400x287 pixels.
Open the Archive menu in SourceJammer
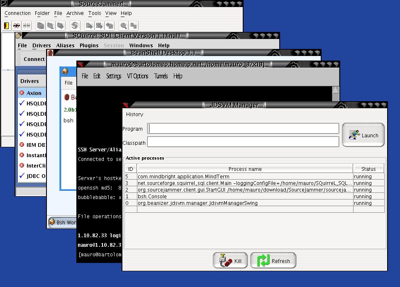75,13
